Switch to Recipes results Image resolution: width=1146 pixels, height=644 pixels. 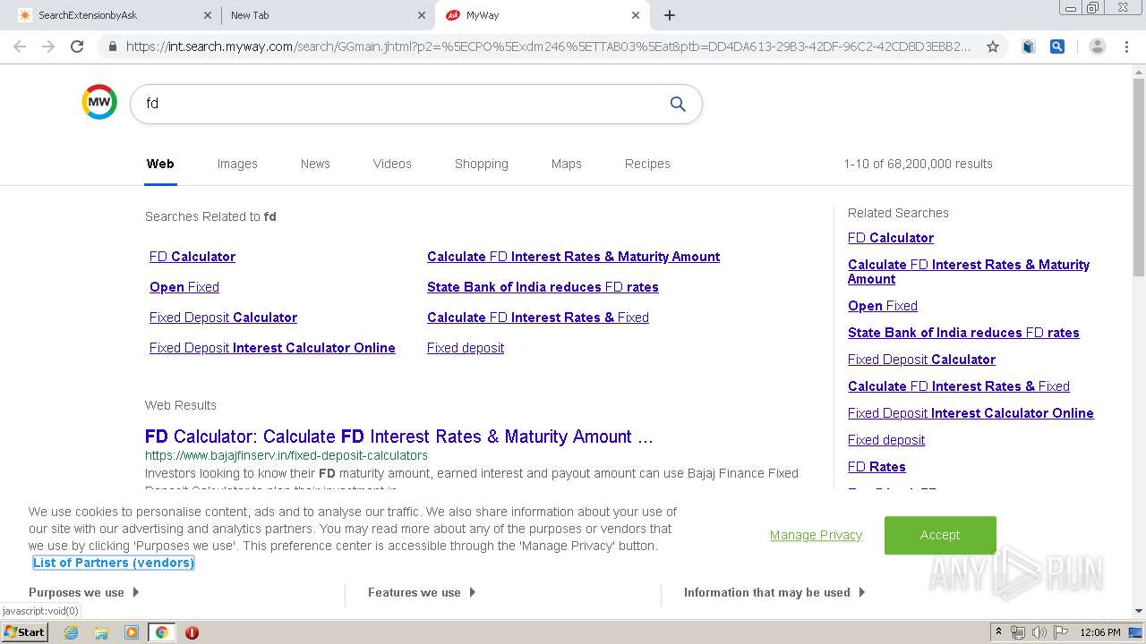click(647, 164)
